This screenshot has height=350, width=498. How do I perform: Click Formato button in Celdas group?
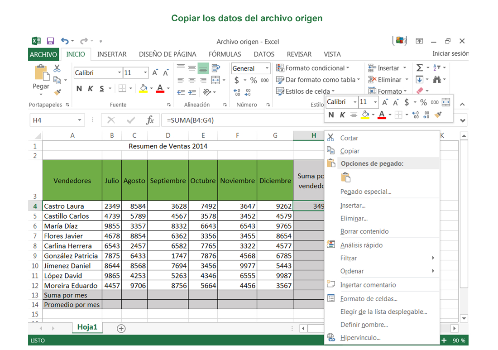pos(388,91)
